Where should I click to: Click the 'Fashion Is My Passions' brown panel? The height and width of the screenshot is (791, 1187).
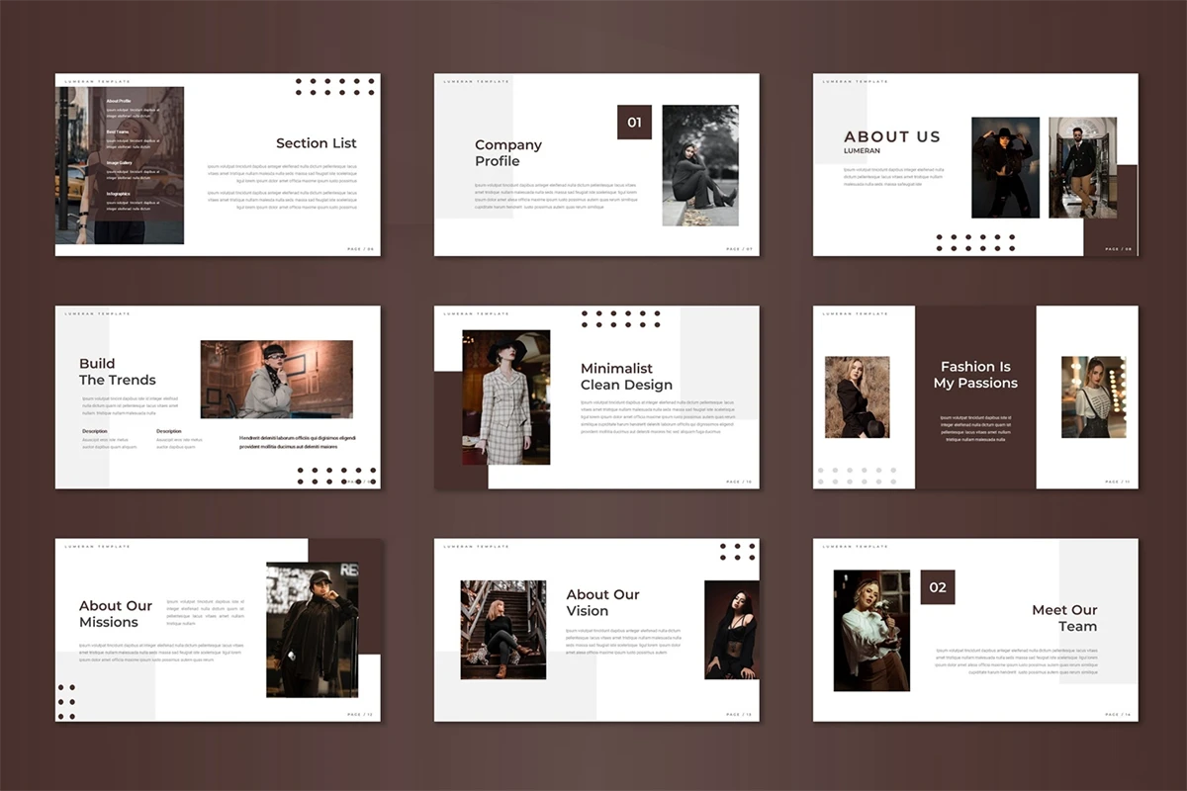click(x=975, y=395)
